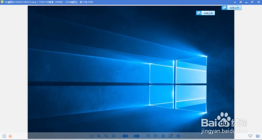The width and height of the screenshot is (262, 140).
Task: Go to the next image
Action: click(137, 136)
